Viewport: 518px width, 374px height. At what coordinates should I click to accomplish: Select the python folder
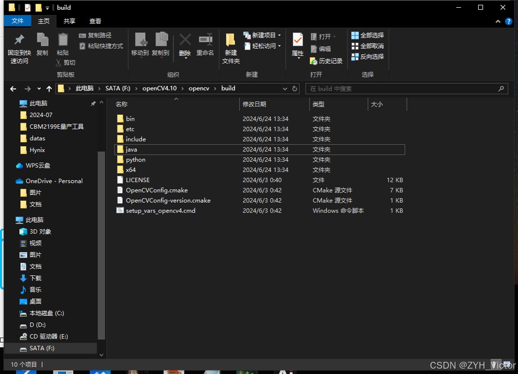click(x=260, y=160)
